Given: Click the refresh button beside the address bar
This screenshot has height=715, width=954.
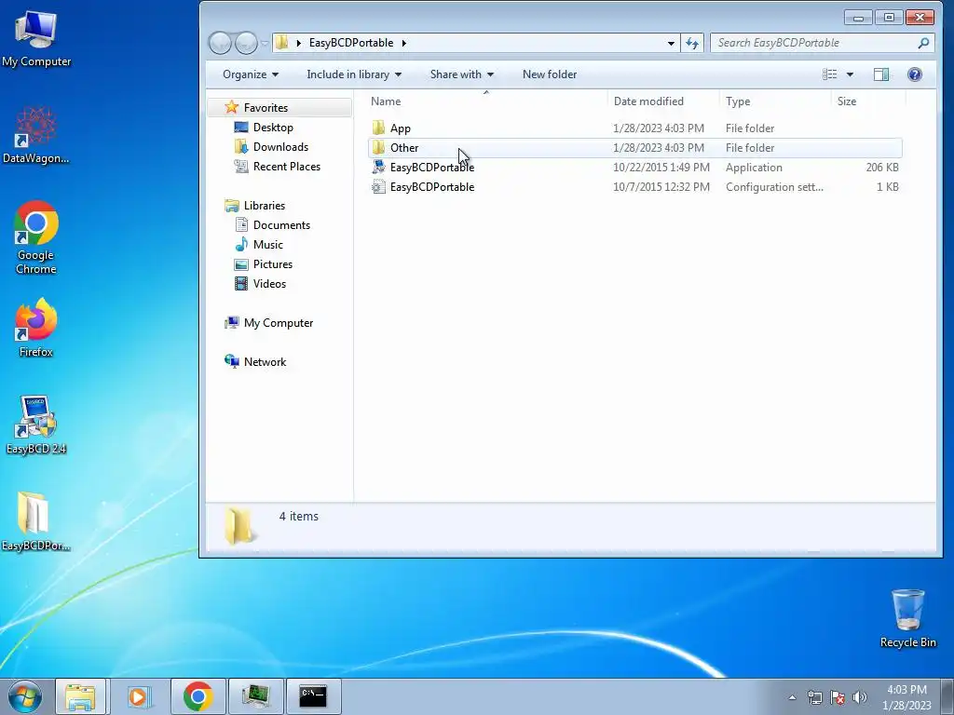Looking at the screenshot, I should click(x=692, y=43).
